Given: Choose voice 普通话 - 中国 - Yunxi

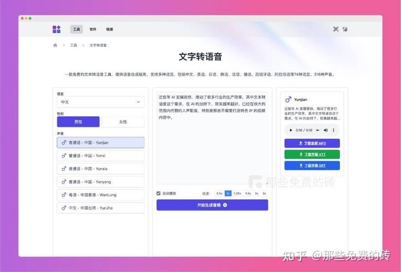Looking at the screenshot, I should click(100, 156).
